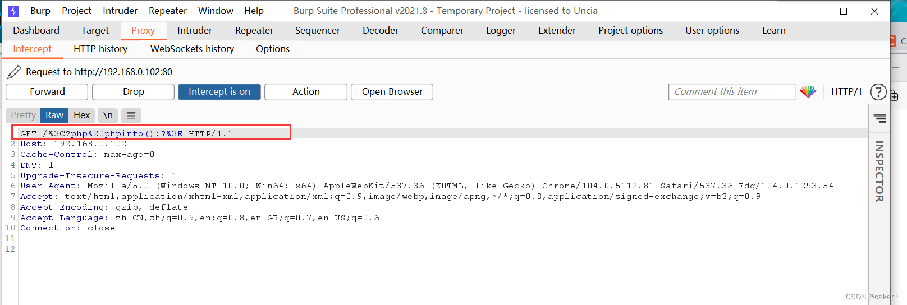Switch to the Intruder tool tab

coord(195,31)
